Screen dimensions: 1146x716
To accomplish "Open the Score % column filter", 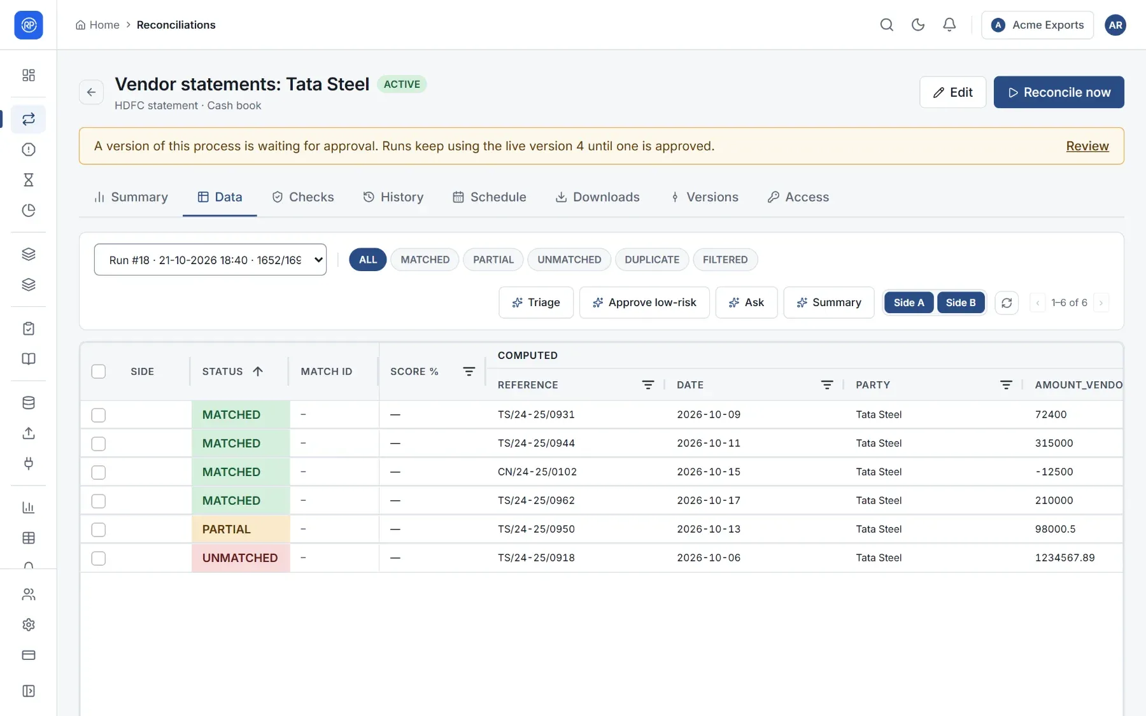I will coord(469,372).
